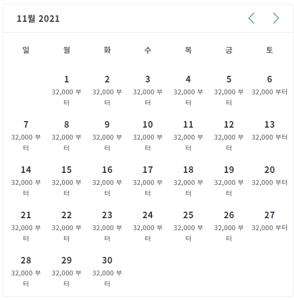The image size is (294, 300).
Task: Select November 5 date cell
Action: tap(229, 91)
